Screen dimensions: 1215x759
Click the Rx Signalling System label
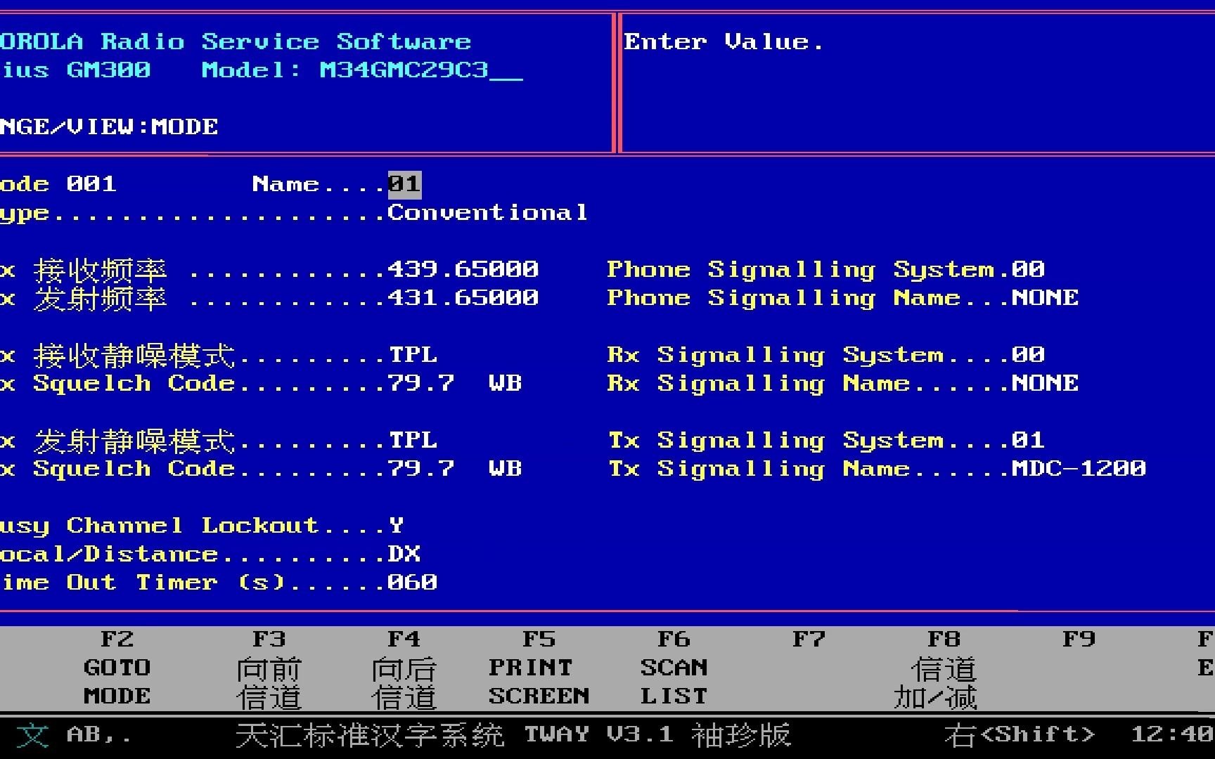pyautogui.click(x=775, y=355)
